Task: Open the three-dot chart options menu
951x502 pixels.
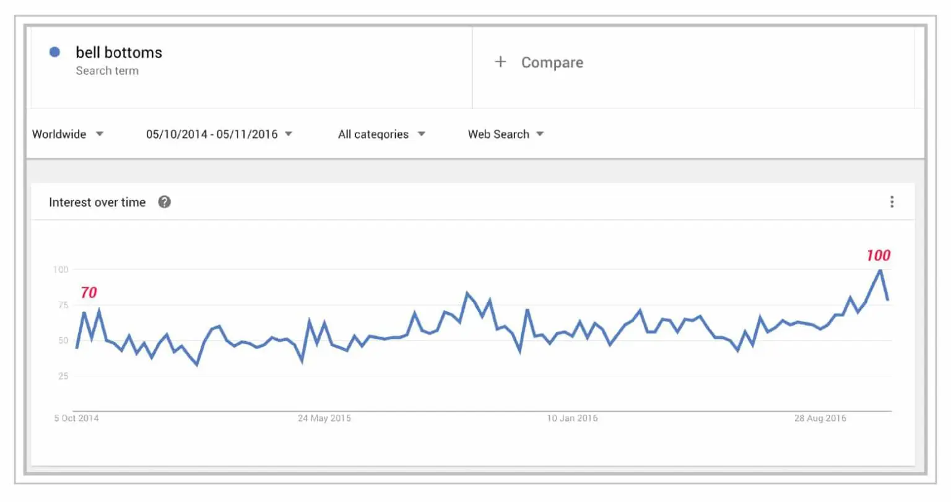Action: (x=892, y=202)
